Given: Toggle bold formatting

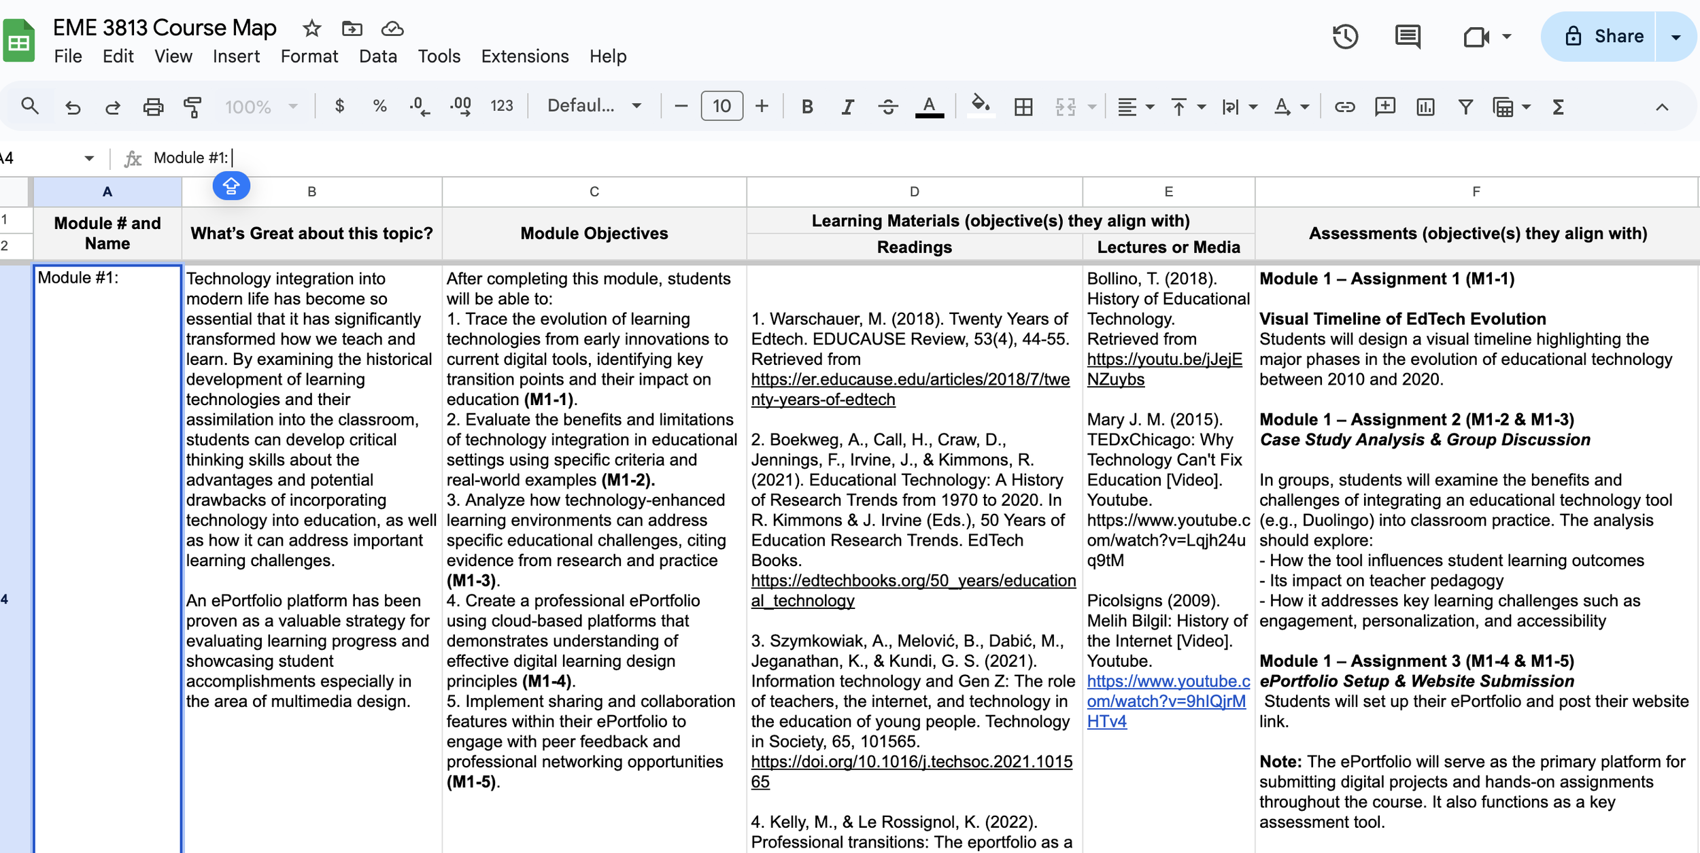Looking at the screenshot, I should click(x=807, y=107).
